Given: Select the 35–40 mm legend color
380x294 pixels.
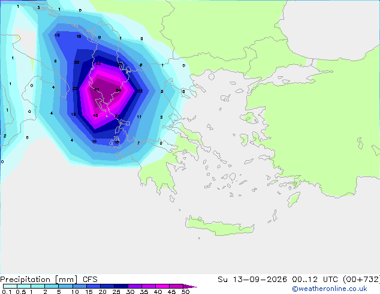Looking at the screenshot, I should tap(149, 286).
